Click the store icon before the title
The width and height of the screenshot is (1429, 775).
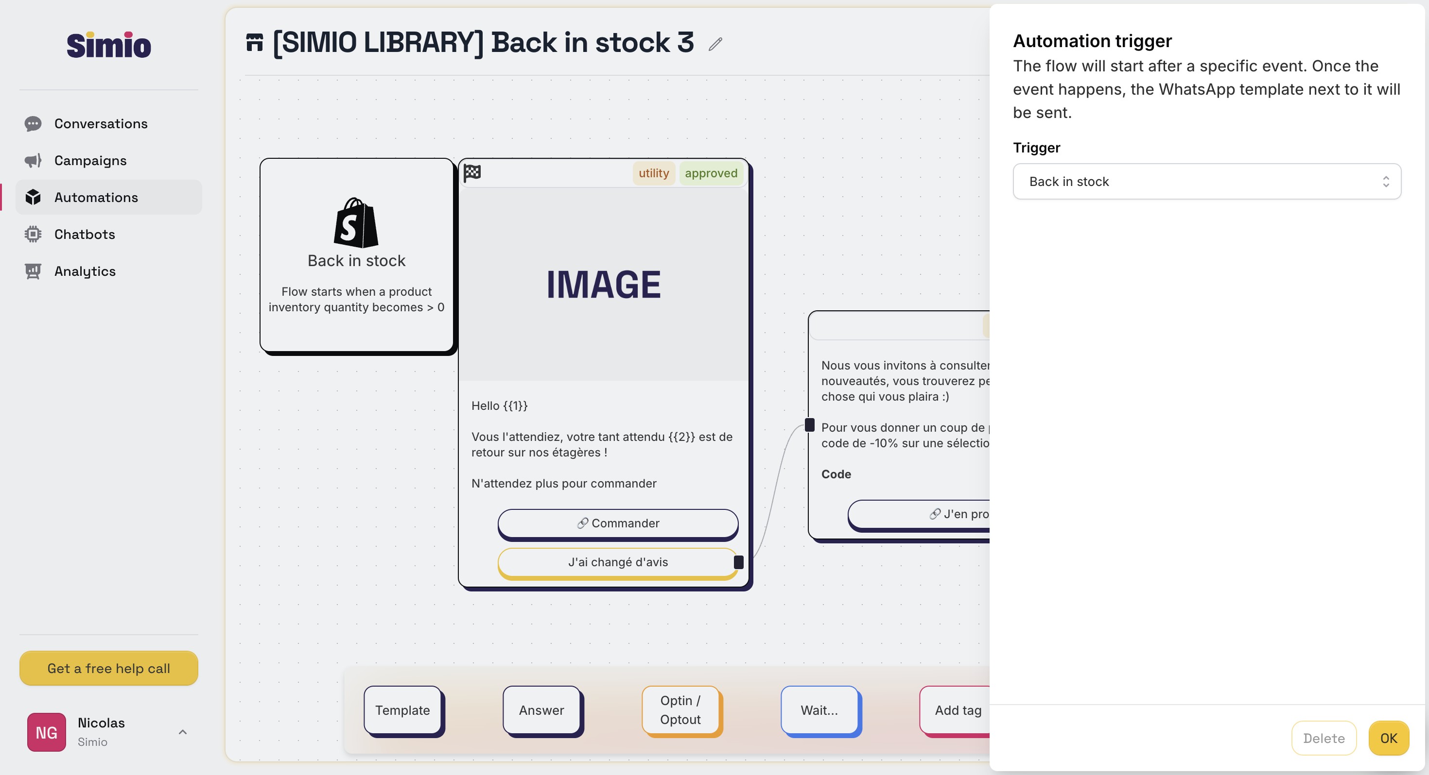point(254,43)
